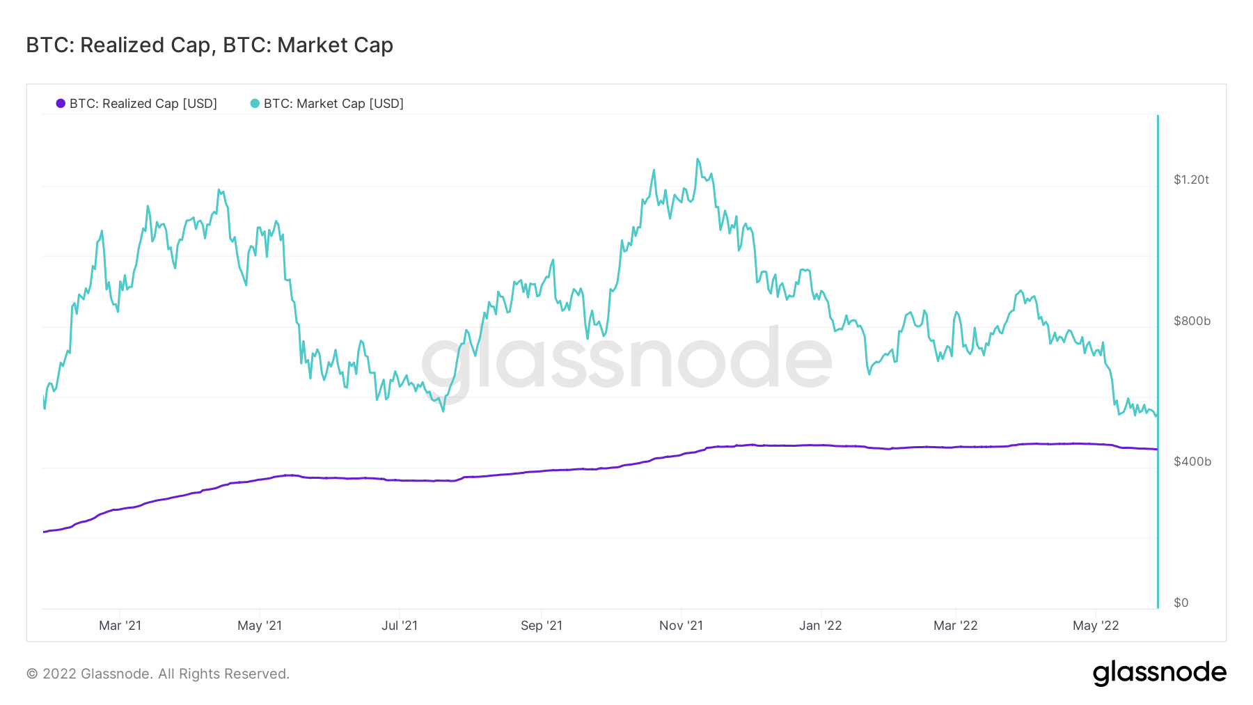Viewport: 1253px width, 705px height.
Task: Click the $0 y-axis label
Action: click(1181, 603)
